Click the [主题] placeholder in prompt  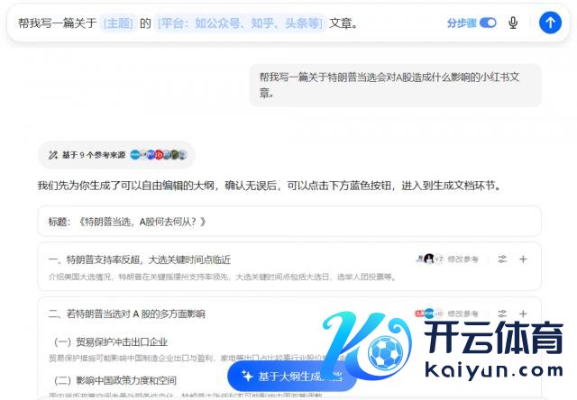[118, 23]
